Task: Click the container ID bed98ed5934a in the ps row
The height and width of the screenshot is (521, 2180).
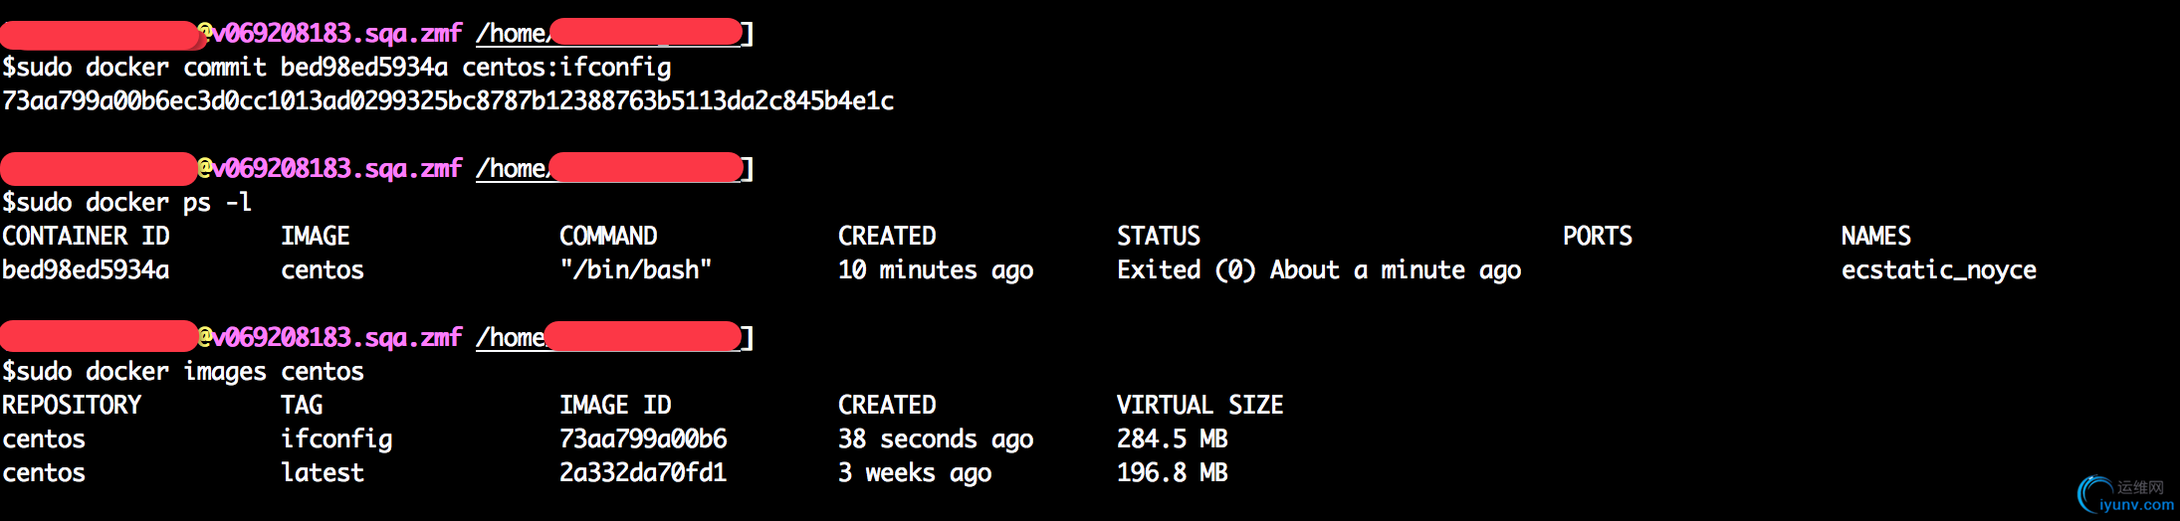Action: (x=86, y=269)
